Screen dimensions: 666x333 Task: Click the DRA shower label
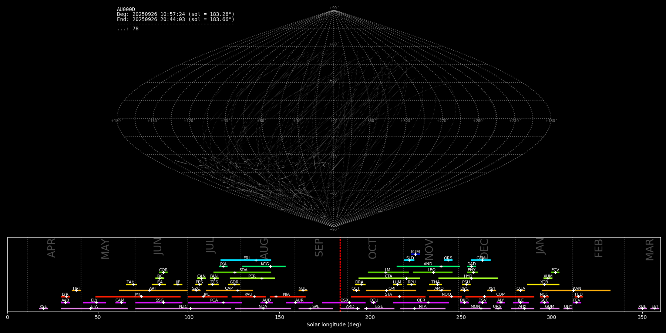[x=359, y=282]
